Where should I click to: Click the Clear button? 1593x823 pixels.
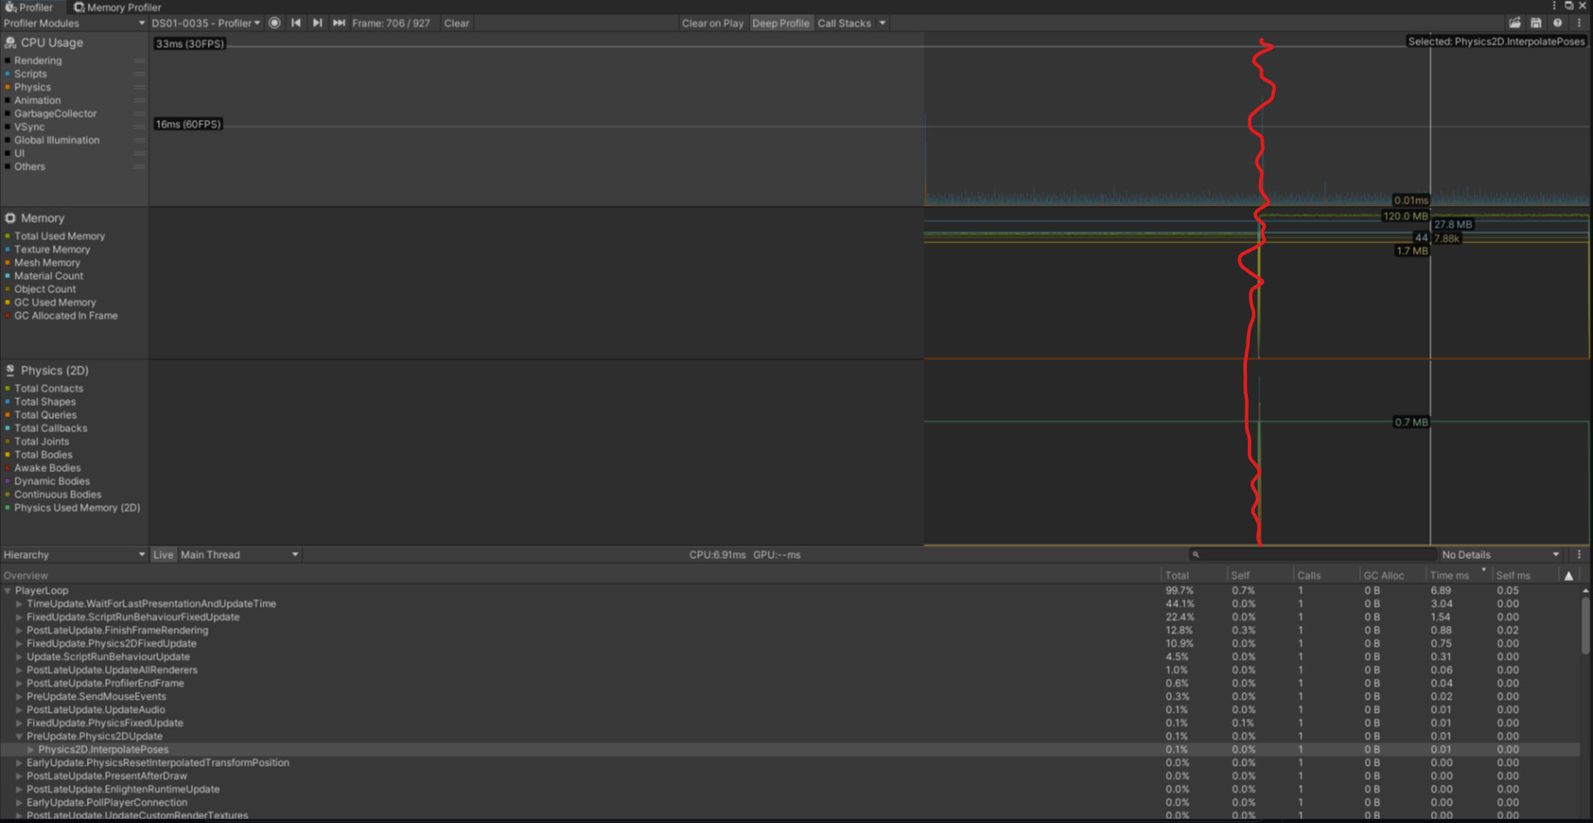(457, 23)
